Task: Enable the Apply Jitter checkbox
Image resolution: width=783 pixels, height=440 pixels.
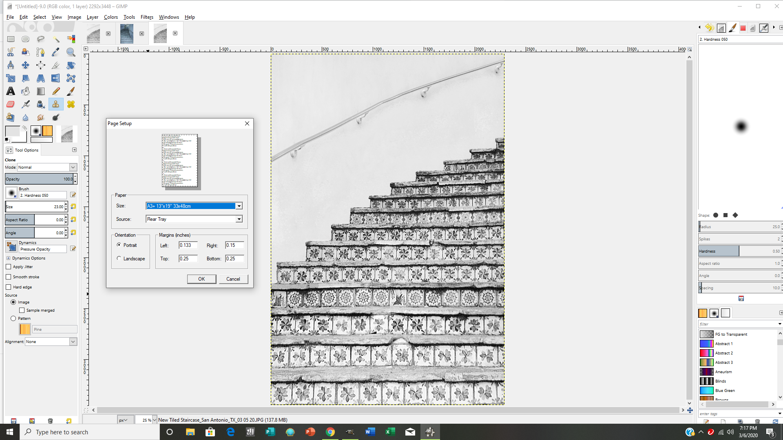Action: 9,267
